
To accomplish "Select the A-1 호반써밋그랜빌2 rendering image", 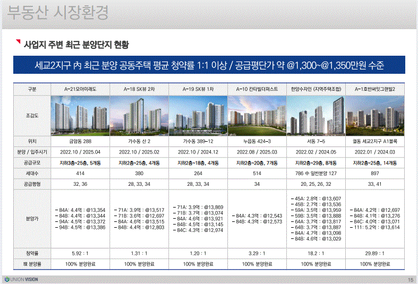I will tap(375, 116).
